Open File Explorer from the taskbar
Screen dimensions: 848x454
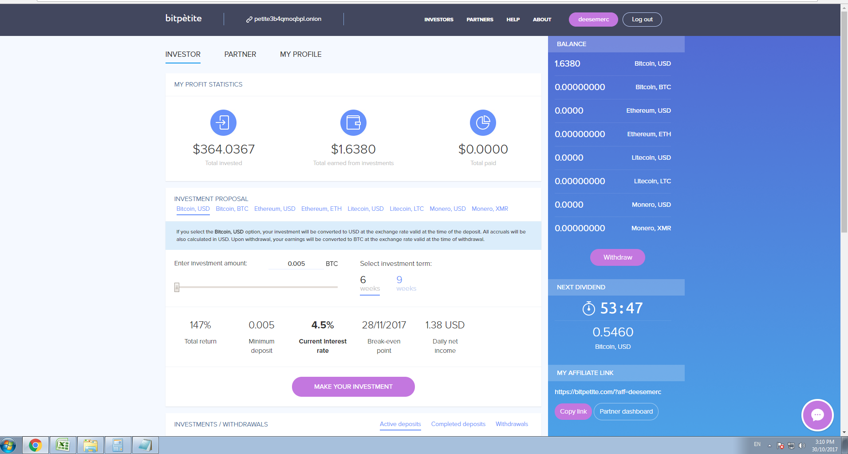[90, 445]
